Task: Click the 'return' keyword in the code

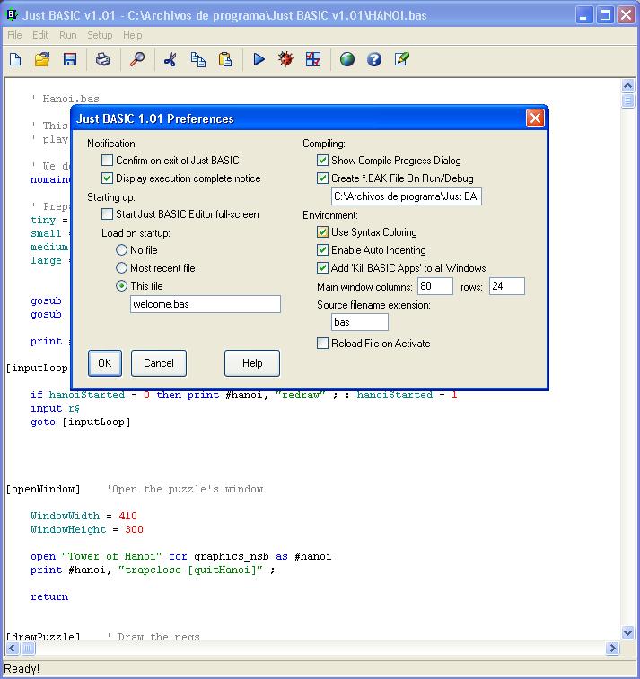Action: [x=49, y=596]
